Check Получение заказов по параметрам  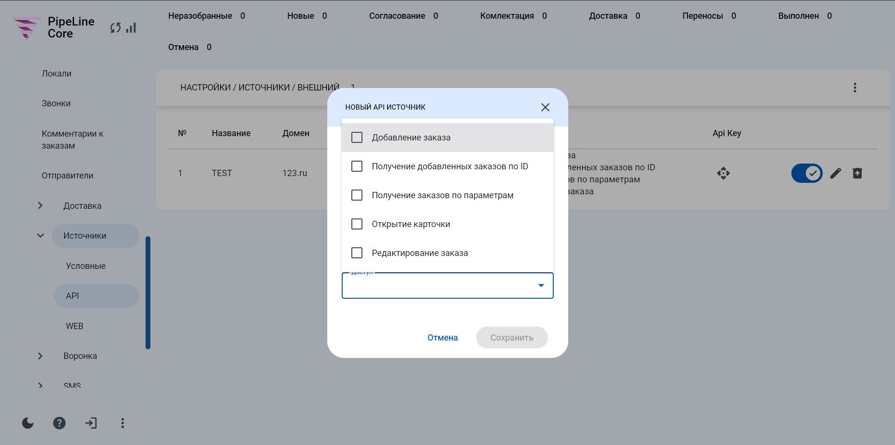[x=357, y=195]
